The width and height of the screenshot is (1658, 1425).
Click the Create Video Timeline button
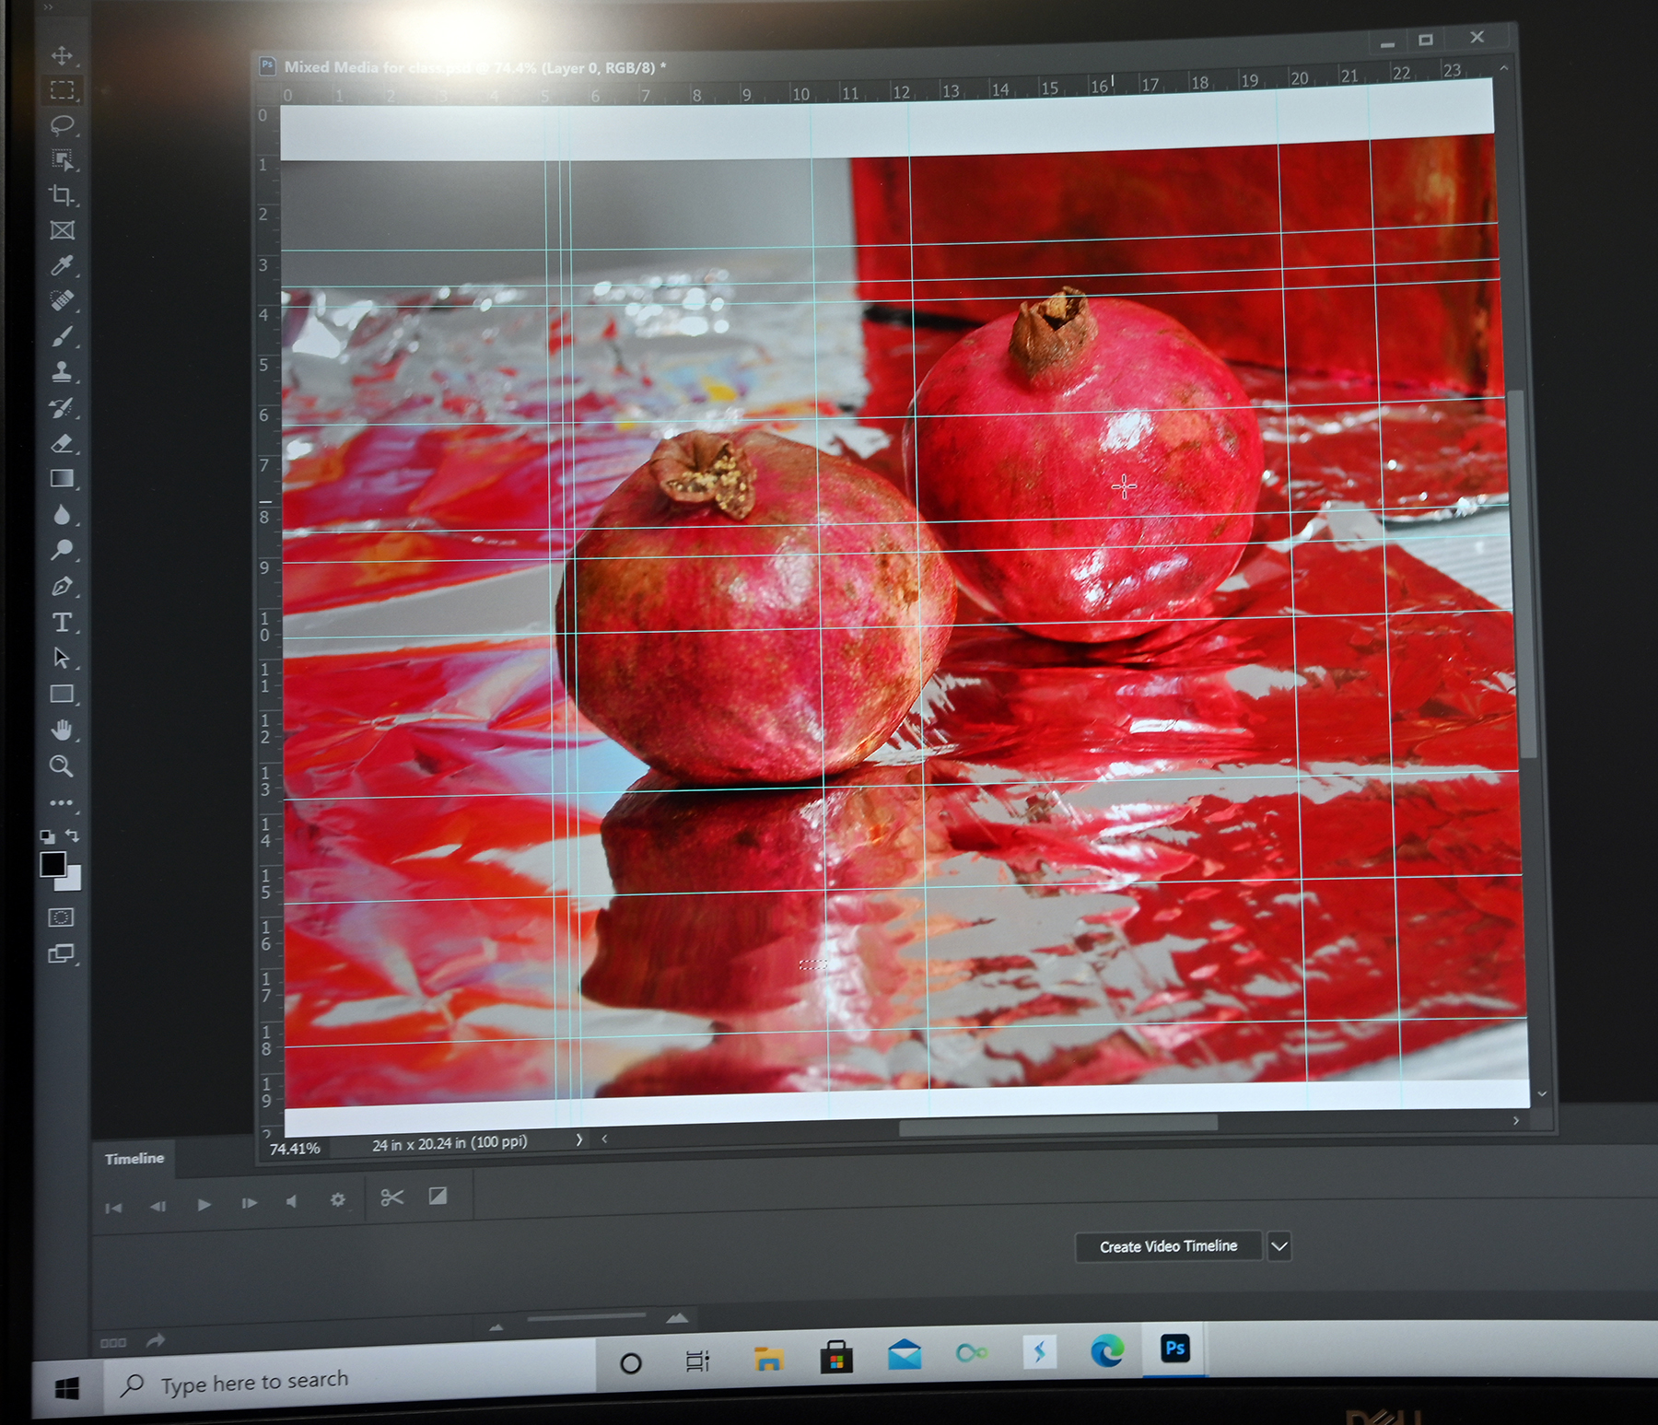(x=1168, y=1246)
